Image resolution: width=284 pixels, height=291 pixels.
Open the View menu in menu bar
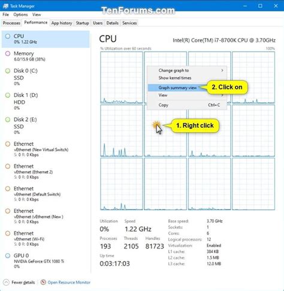point(37,14)
